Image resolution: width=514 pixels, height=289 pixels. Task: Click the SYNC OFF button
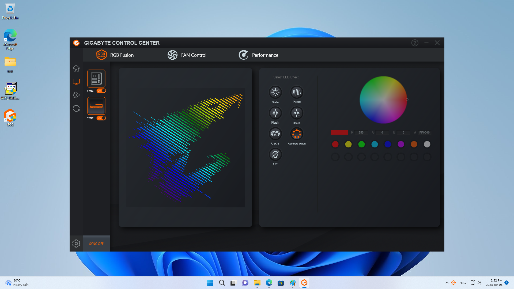click(x=96, y=244)
